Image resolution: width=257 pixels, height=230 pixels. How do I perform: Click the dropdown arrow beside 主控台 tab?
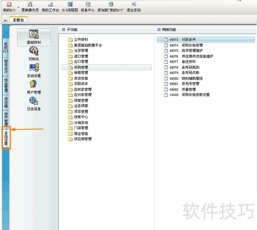point(5,20)
